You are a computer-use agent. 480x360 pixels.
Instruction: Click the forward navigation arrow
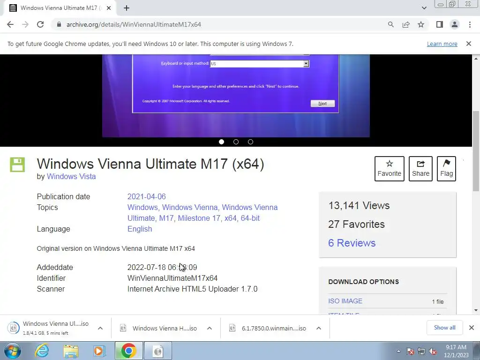[25, 24]
